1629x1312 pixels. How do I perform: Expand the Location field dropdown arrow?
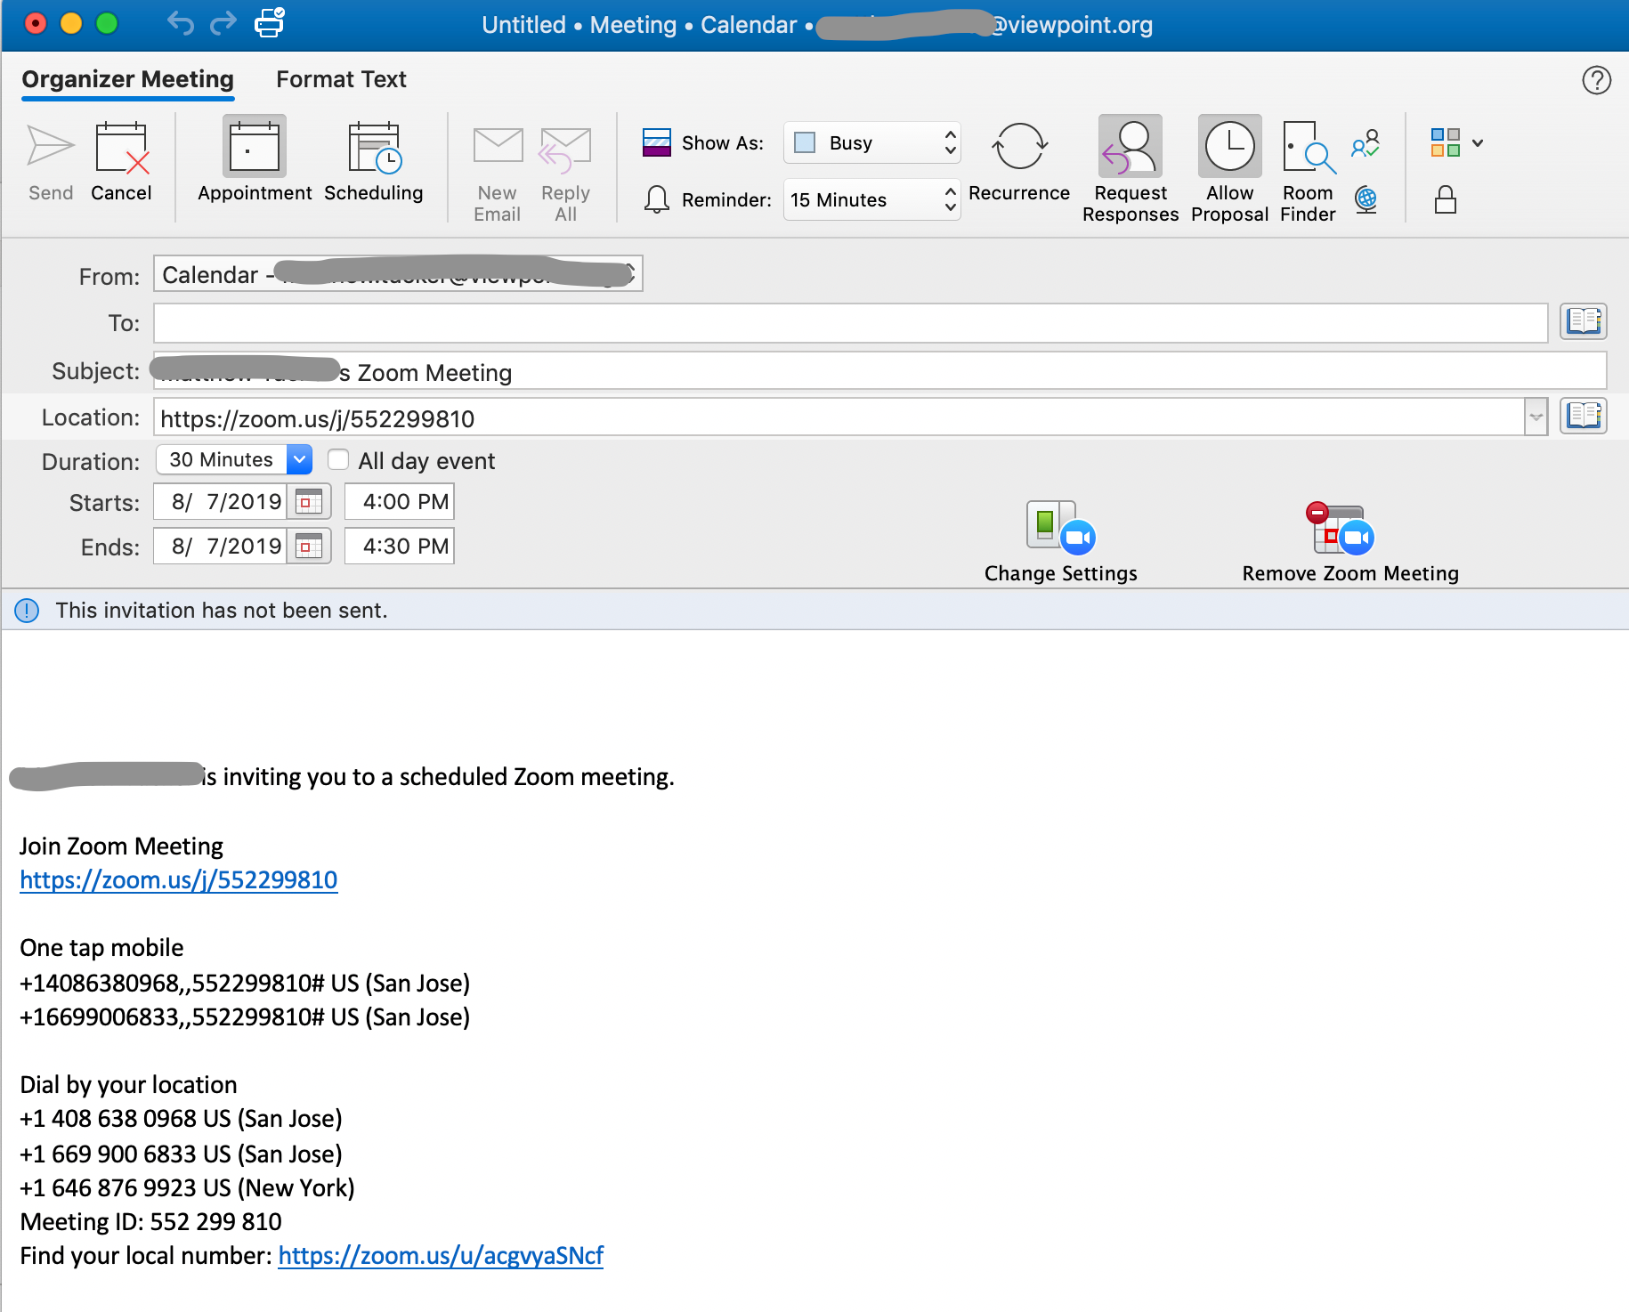coord(1536,417)
